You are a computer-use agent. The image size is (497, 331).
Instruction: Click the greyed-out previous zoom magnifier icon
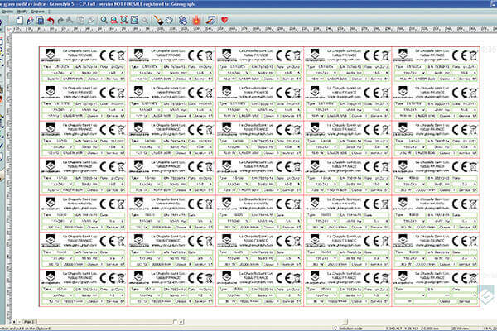click(145, 20)
